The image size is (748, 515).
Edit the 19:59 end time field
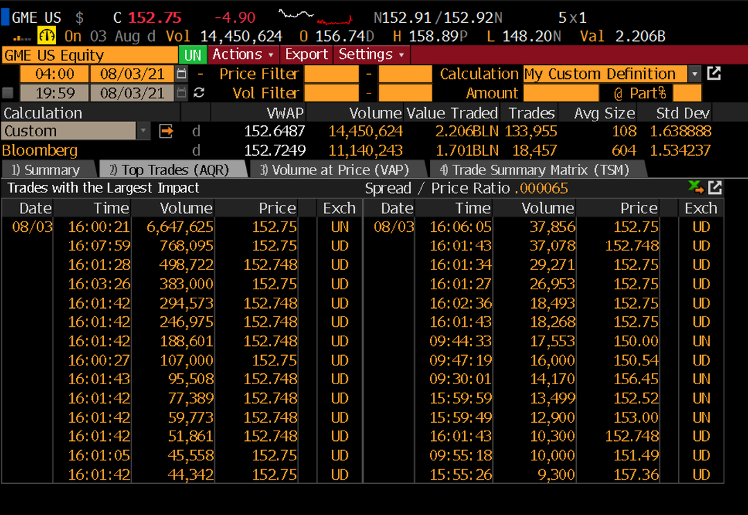55,93
